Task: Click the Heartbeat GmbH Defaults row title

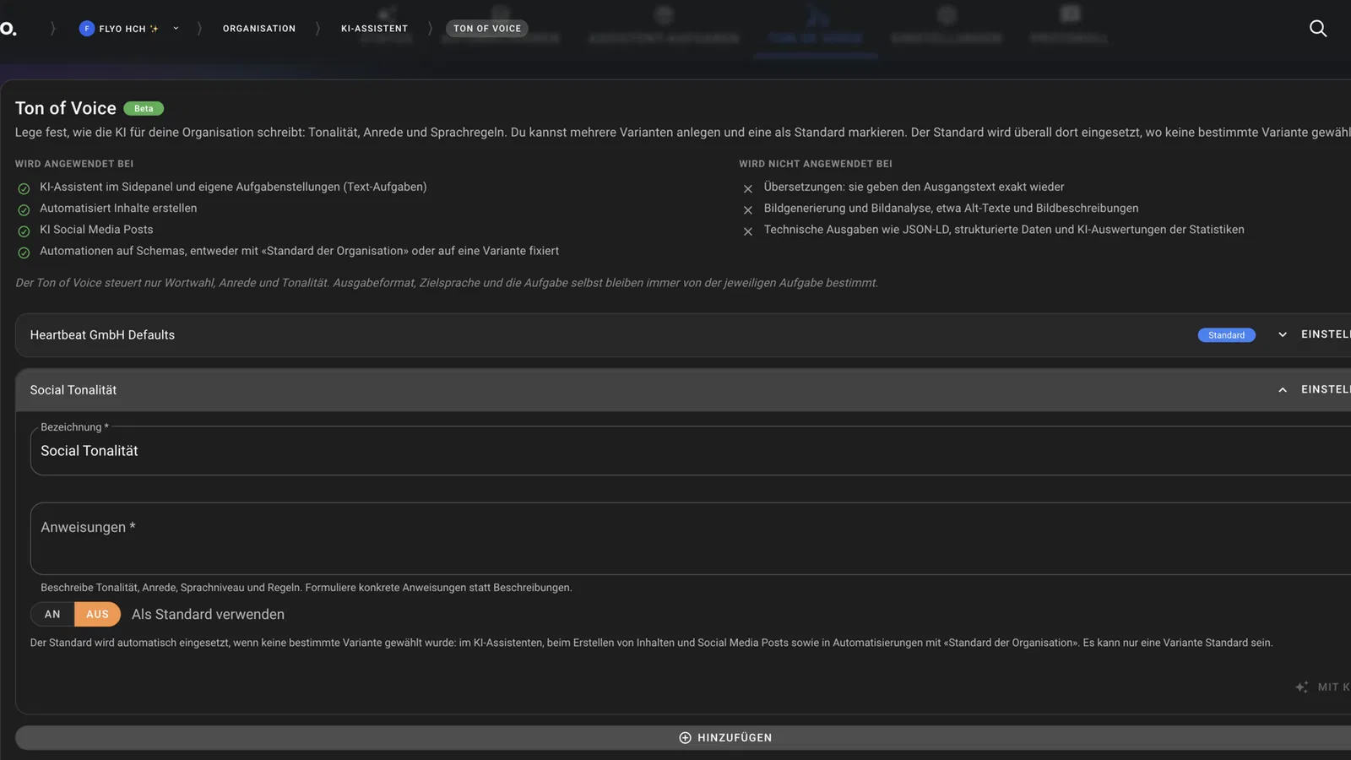Action: click(x=102, y=335)
